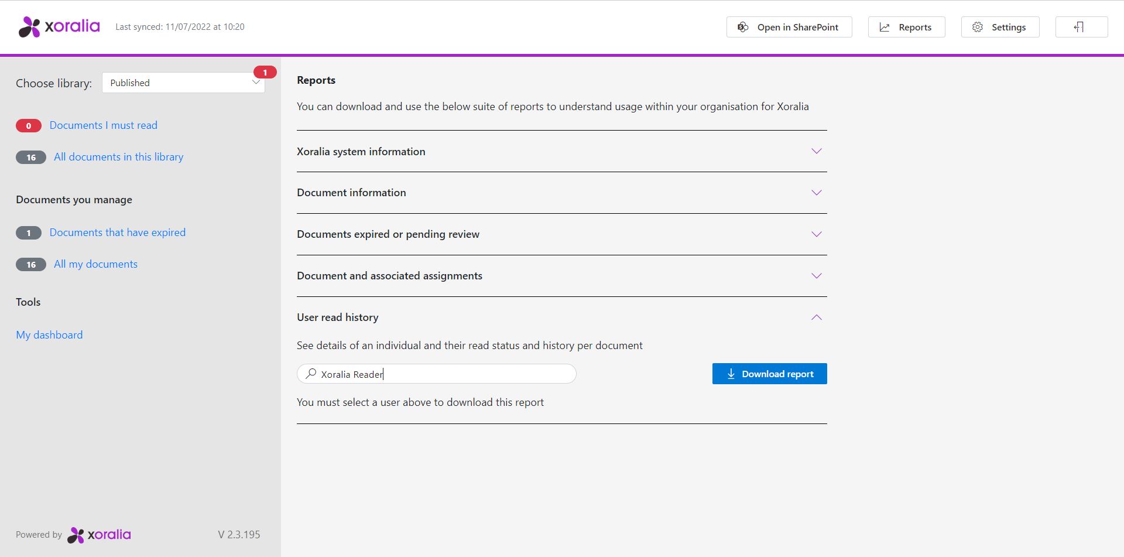Open Documents I must read
Viewport: 1124px width, 557px height.
[x=104, y=125]
